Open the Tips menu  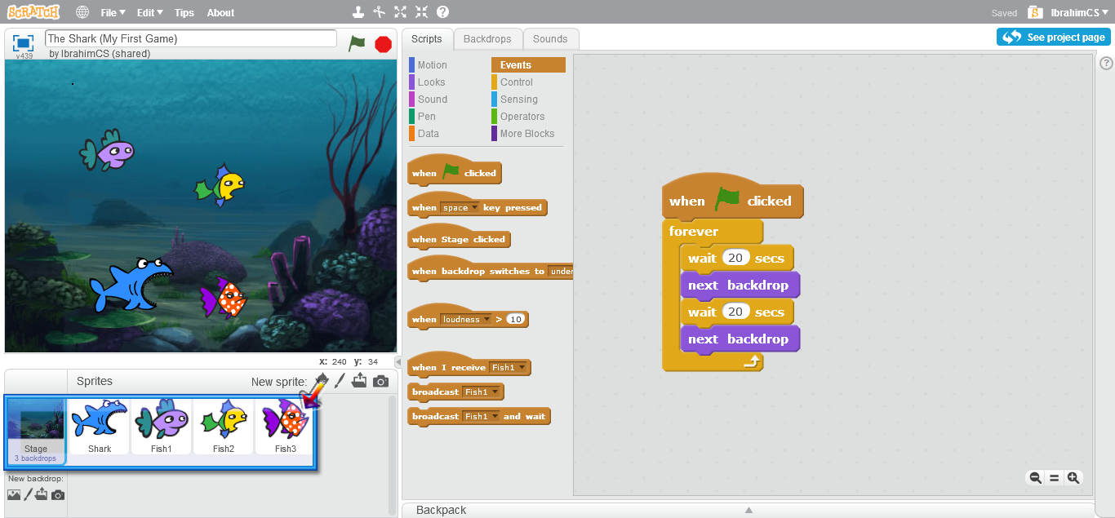coord(184,12)
